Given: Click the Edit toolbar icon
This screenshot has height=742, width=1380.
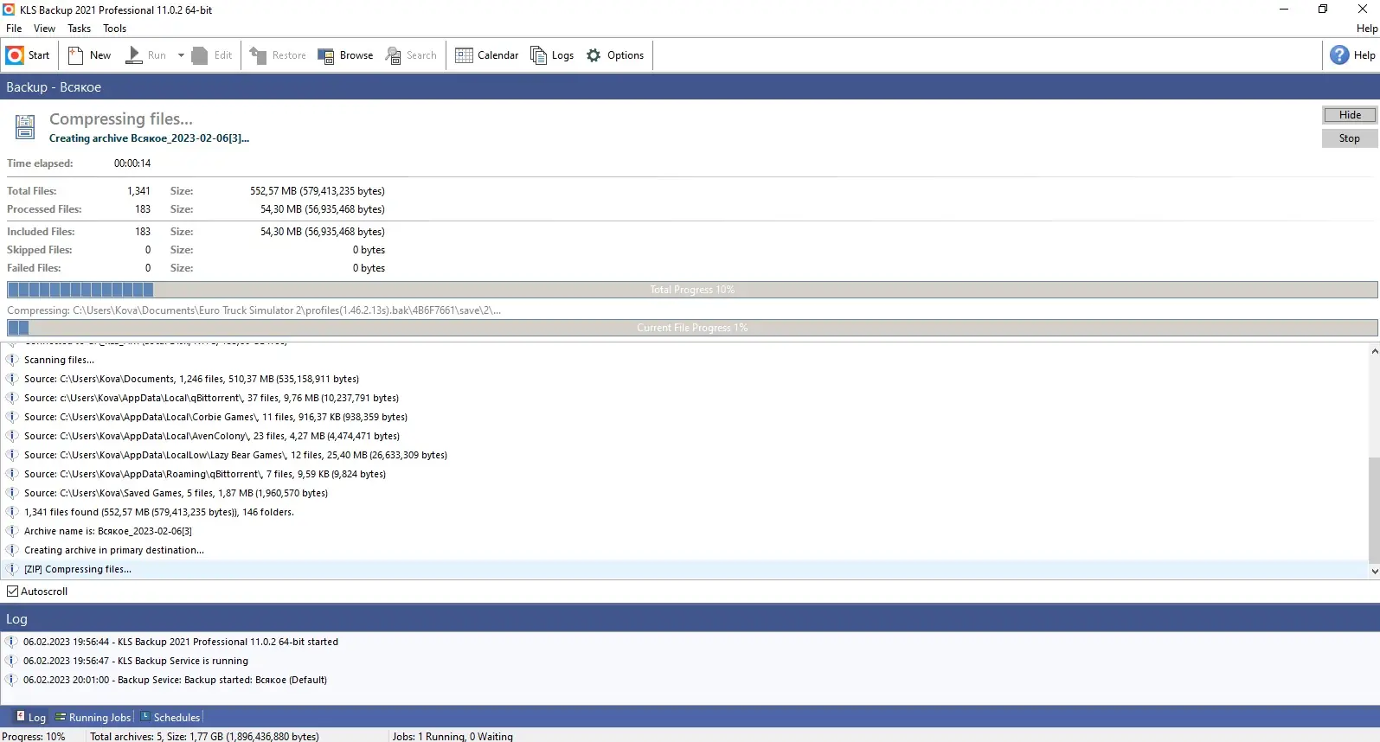Looking at the screenshot, I should coord(200,55).
